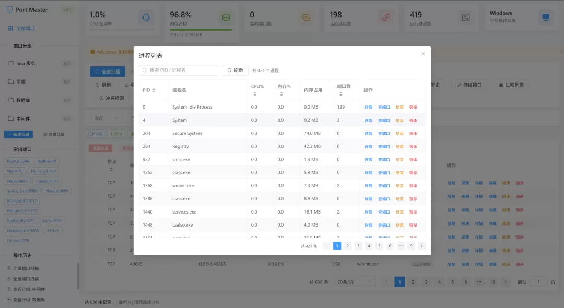Select the 74.0 MB memory cell of Secure System
Image resolution: width=564 pixels, height=308 pixels.
pyautogui.click(x=312, y=133)
